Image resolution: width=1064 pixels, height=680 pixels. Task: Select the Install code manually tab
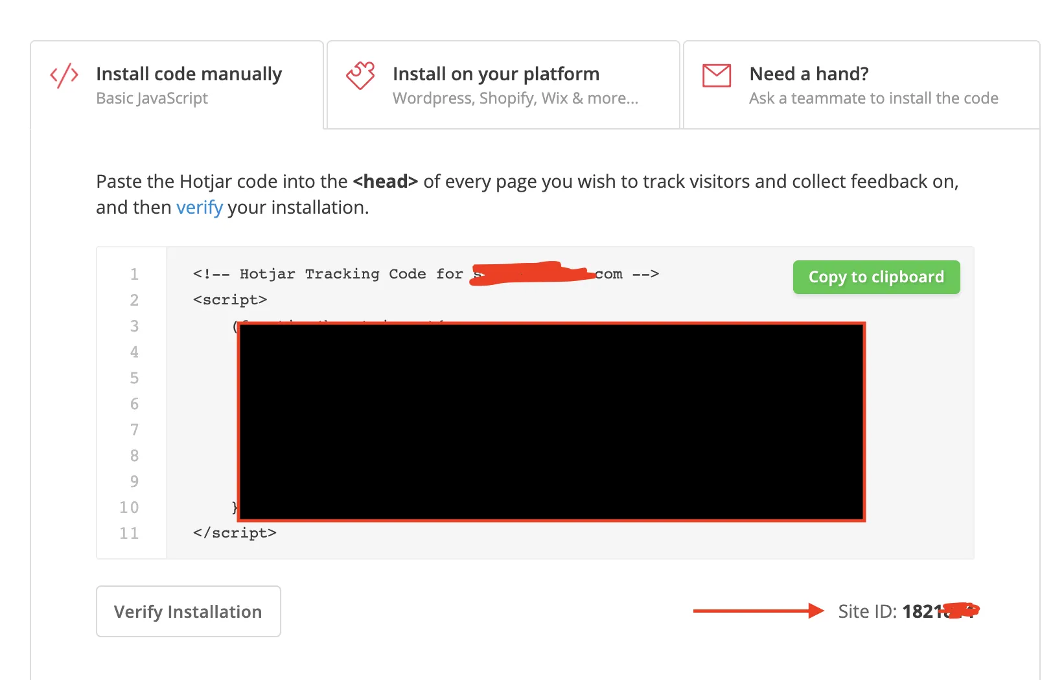pyautogui.click(x=177, y=85)
